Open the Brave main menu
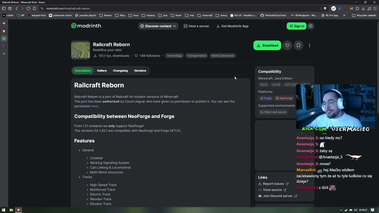This screenshot has height=213, width=379. [375, 9]
